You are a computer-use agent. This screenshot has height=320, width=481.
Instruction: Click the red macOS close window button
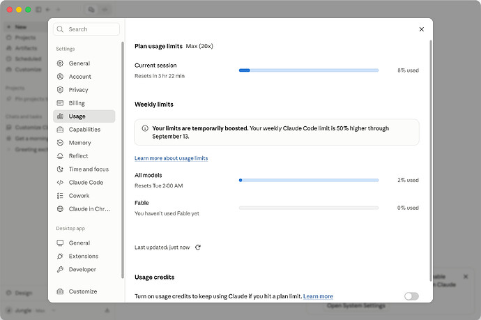[10, 10]
